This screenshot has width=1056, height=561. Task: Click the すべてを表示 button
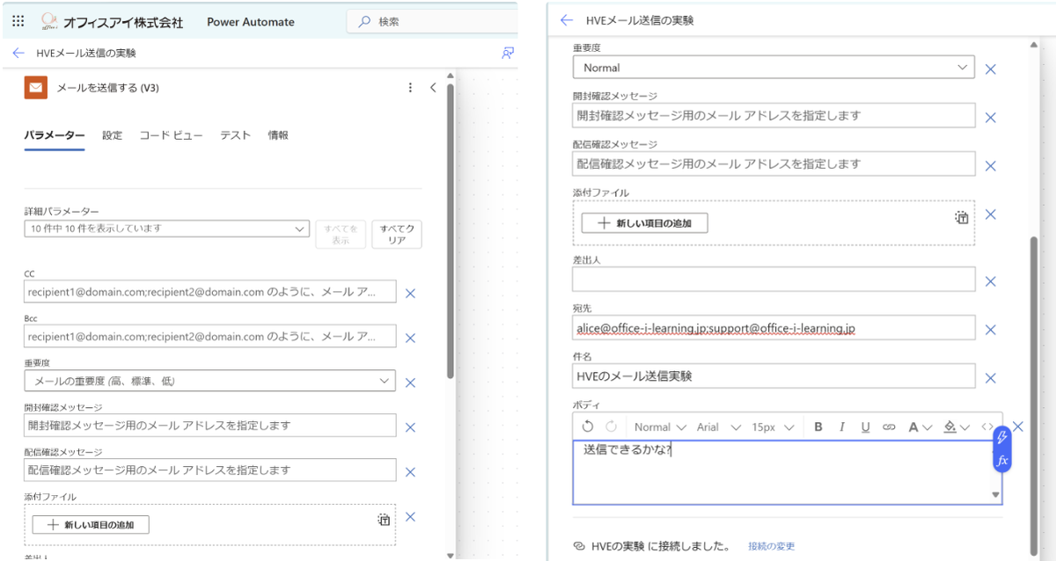coord(340,234)
